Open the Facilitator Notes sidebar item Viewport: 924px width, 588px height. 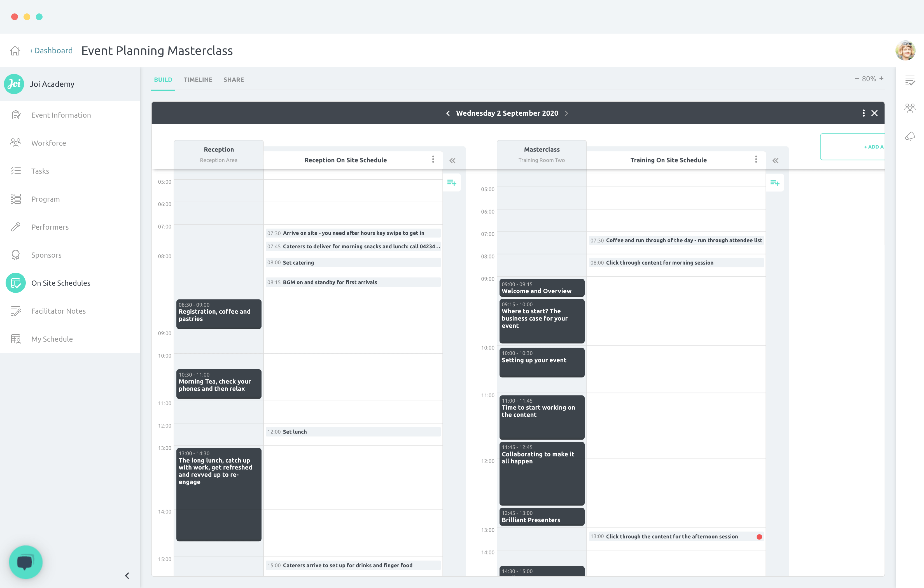click(x=58, y=311)
